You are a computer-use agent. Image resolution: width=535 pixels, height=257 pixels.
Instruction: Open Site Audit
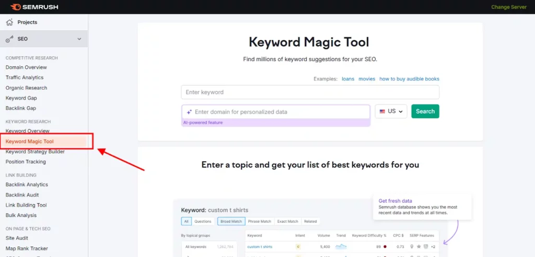17,238
